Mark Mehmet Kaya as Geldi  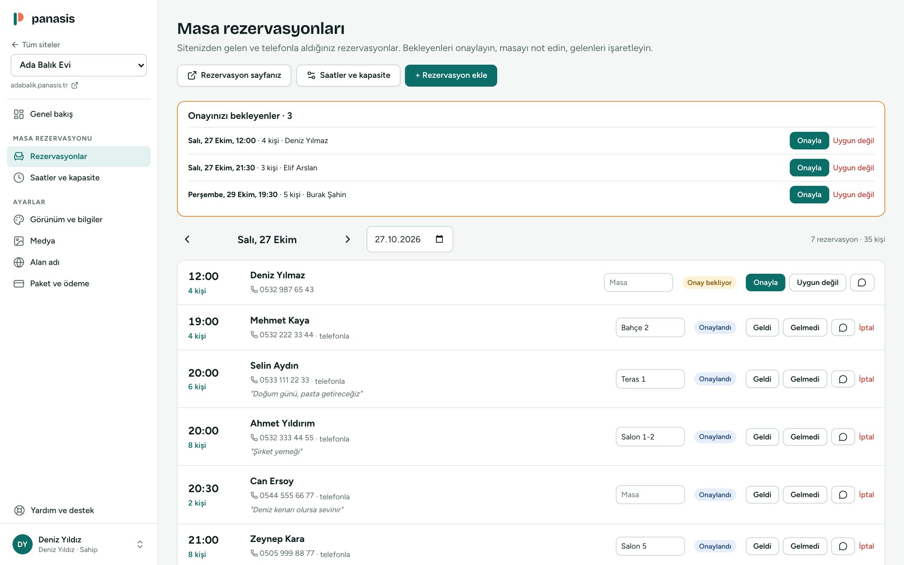tap(762, 328)
